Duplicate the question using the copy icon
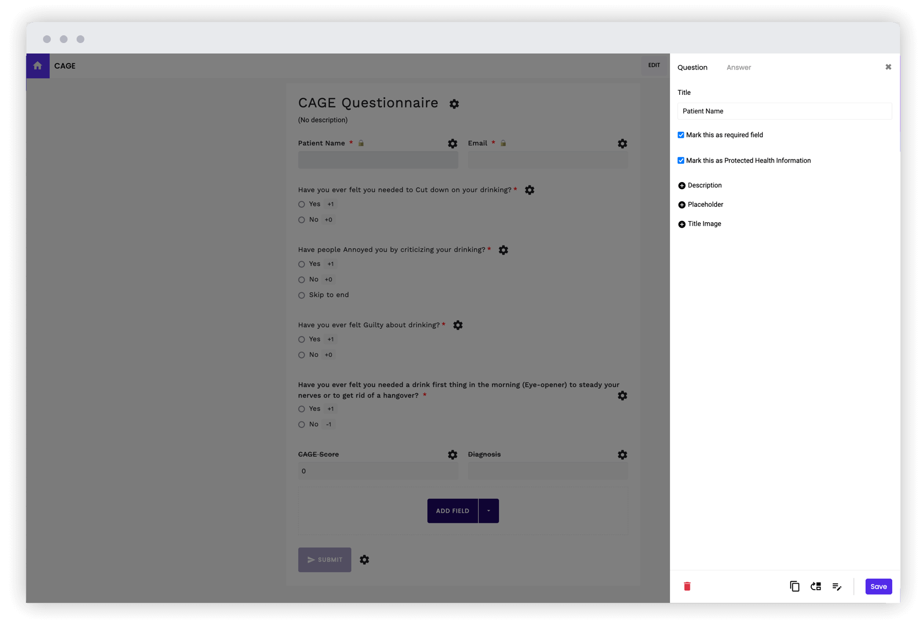922x626 pixels. click(x=794, y=586)
